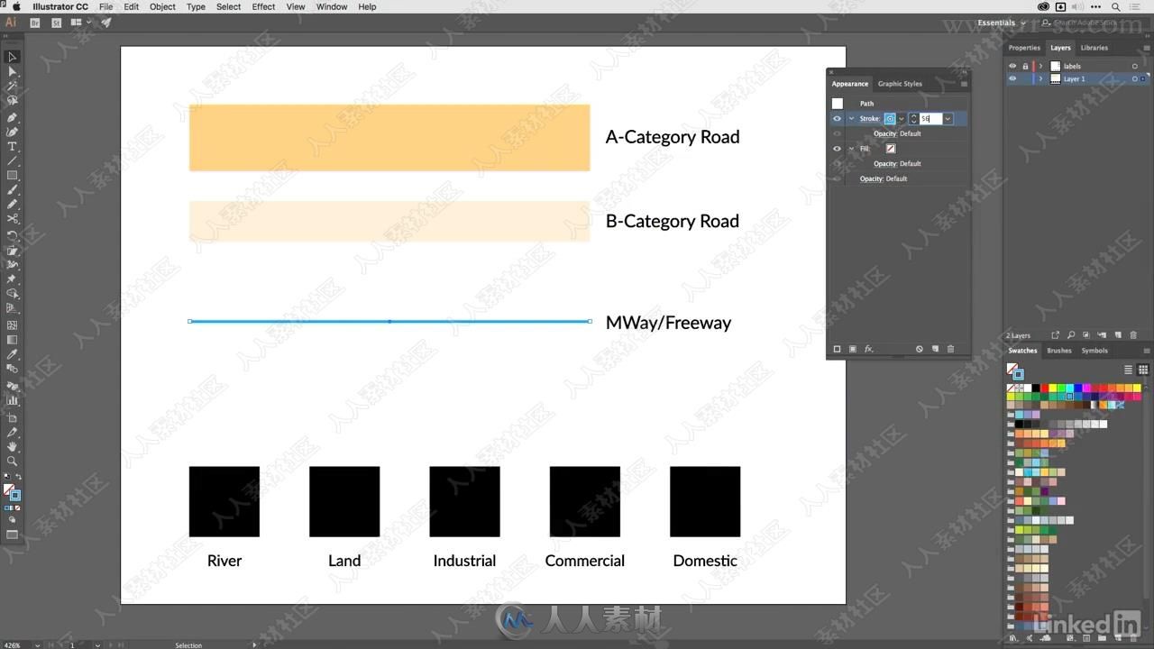This screenshot has height=649, width=1154.
Task: Open the Object menu
Action: [162, 6]
